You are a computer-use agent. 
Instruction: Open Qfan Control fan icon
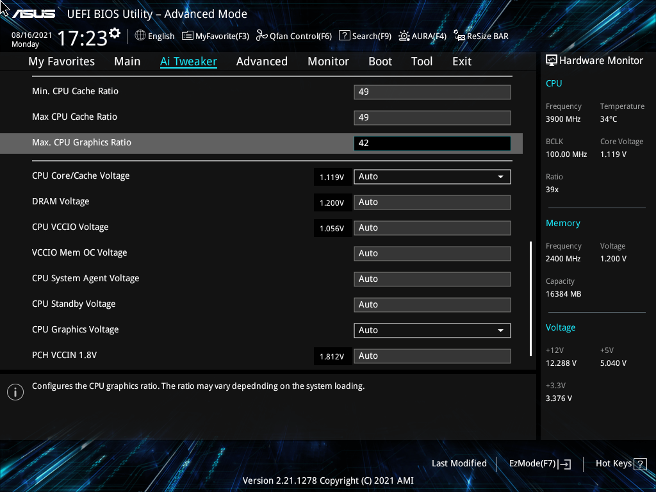261,36
